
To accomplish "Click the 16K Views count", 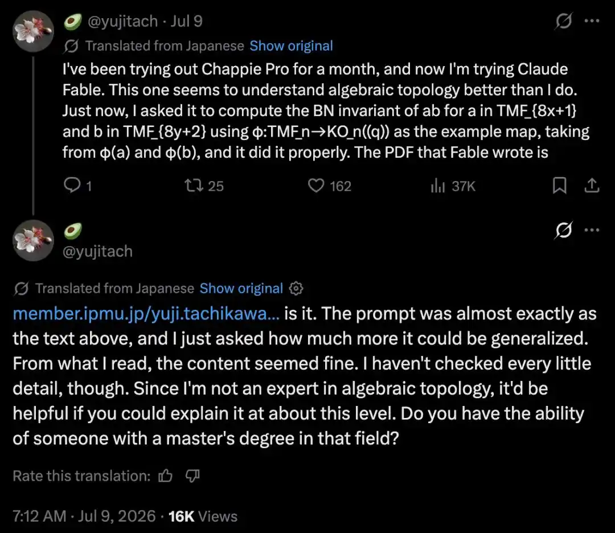I will pos(203,516).
